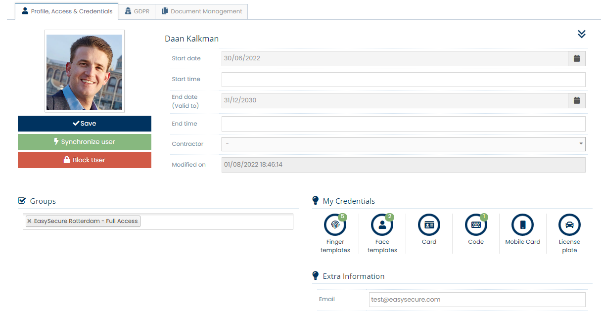Open the Card credential icon

pyautogui.click(x=429, y=225)
